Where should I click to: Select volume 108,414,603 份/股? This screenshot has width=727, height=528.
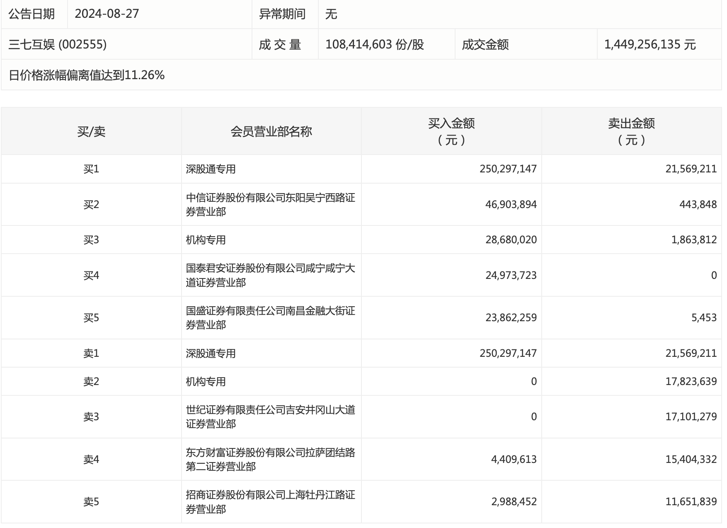[x=375, y=44]
